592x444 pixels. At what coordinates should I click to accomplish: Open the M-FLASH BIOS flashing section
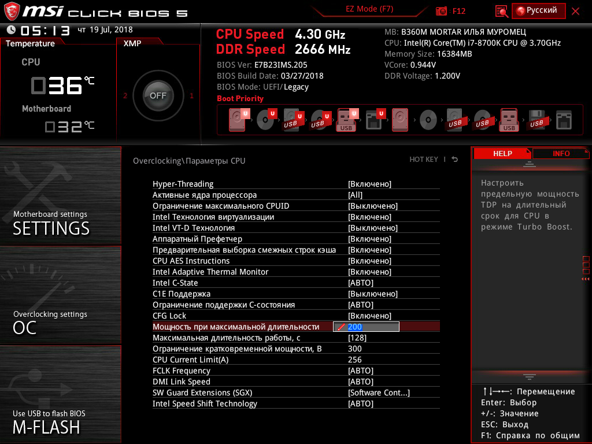coord(60,394)
